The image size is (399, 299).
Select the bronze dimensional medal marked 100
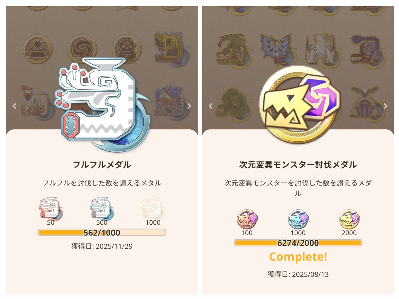coord(247,219)
